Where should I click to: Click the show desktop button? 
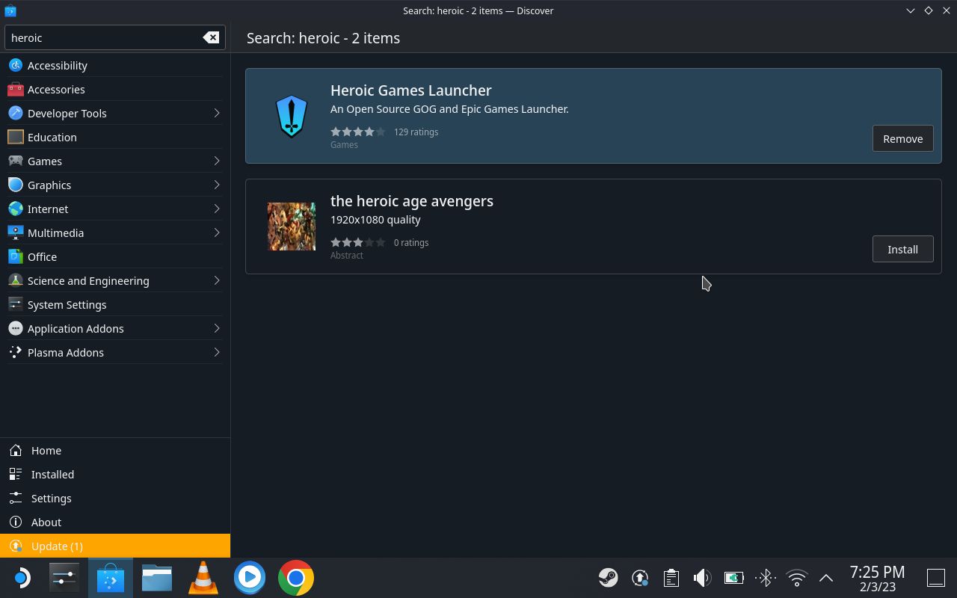[x=936, y=578]
